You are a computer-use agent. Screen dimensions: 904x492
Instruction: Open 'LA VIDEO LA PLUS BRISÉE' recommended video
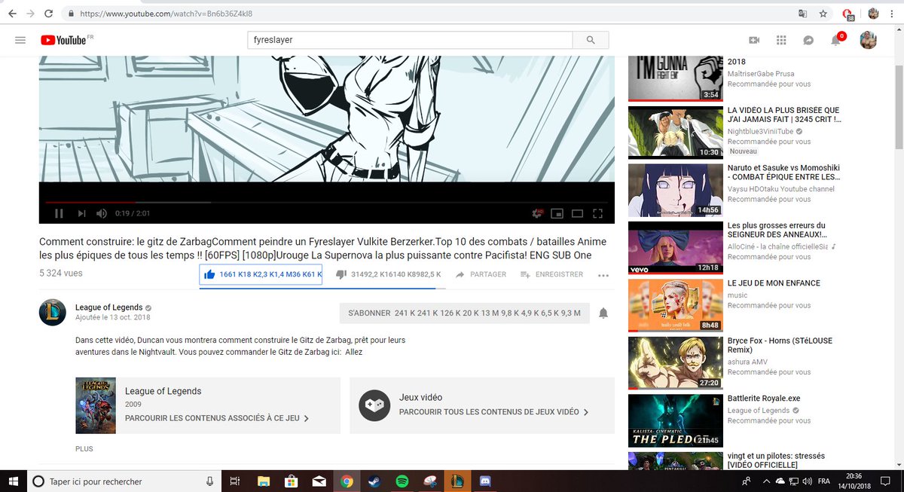[784, 115]
